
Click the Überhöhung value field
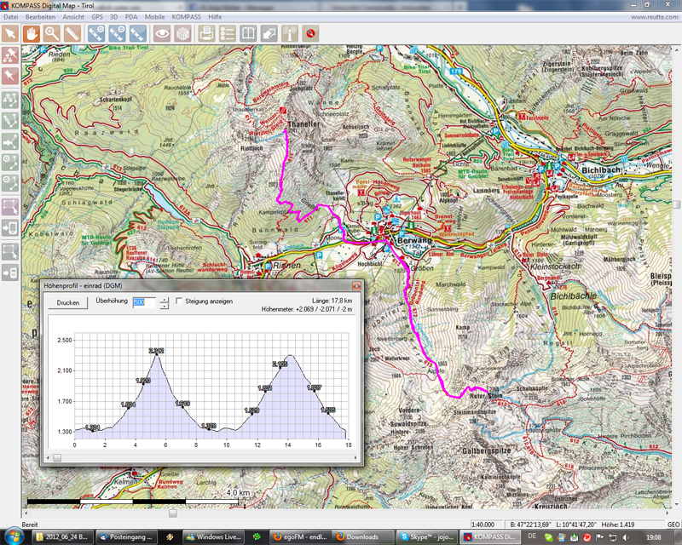(145, 302)
